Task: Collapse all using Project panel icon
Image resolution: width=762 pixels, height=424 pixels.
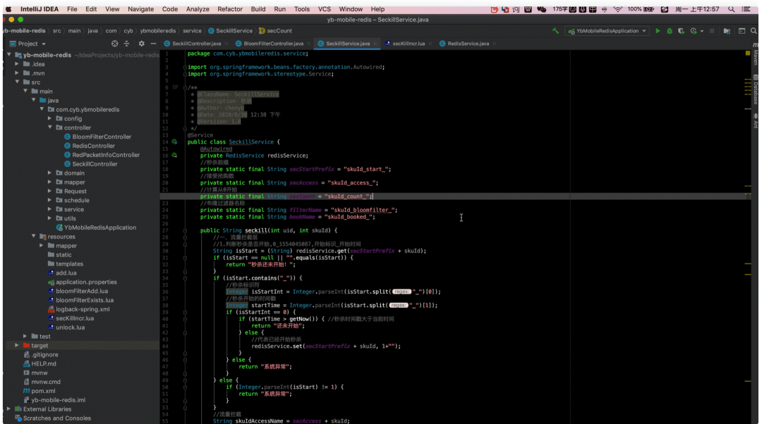Action: [x=128, y=44]
